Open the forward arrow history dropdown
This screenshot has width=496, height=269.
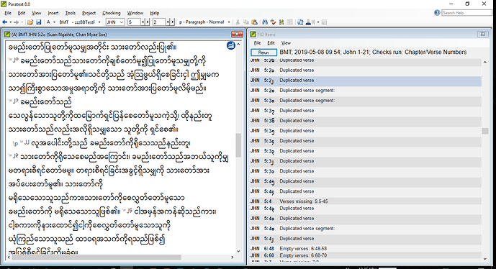click(x=22, y=22)
